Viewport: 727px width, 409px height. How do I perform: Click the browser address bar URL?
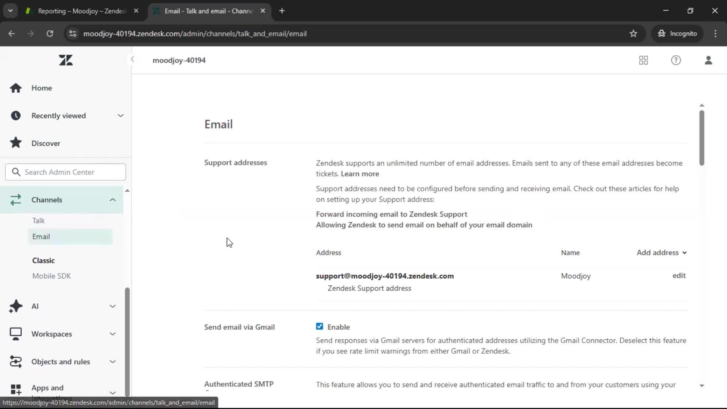(195, 33)
